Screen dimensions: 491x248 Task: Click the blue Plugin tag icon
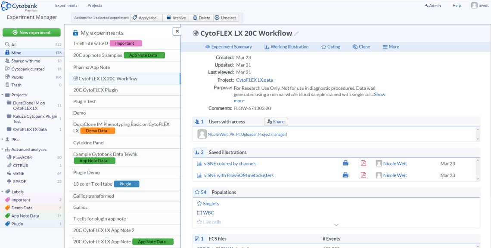pos(7,224)
